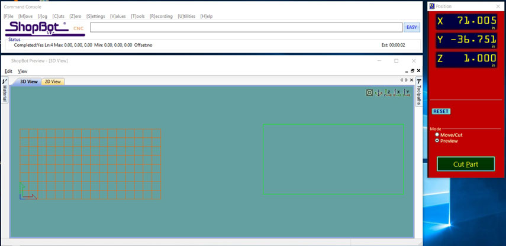Switch to the 2D View tab
The width and height of the screenshot is (506, 246).
click(x=53, y=82)
